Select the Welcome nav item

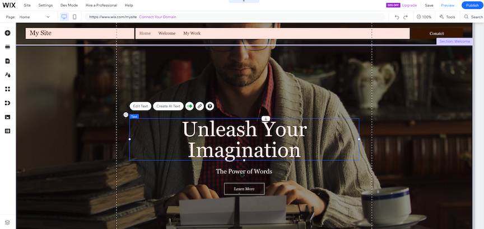pos(167,34)
